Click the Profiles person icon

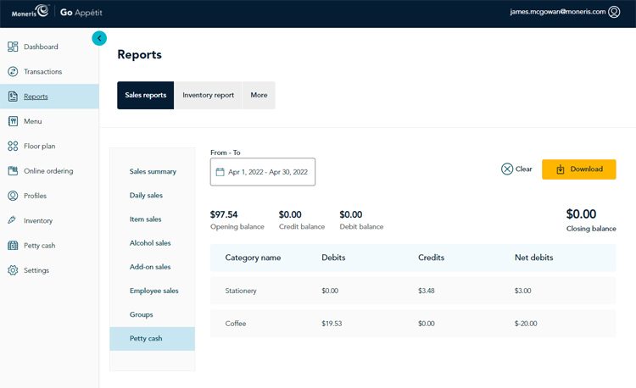[x=13, y=196]
